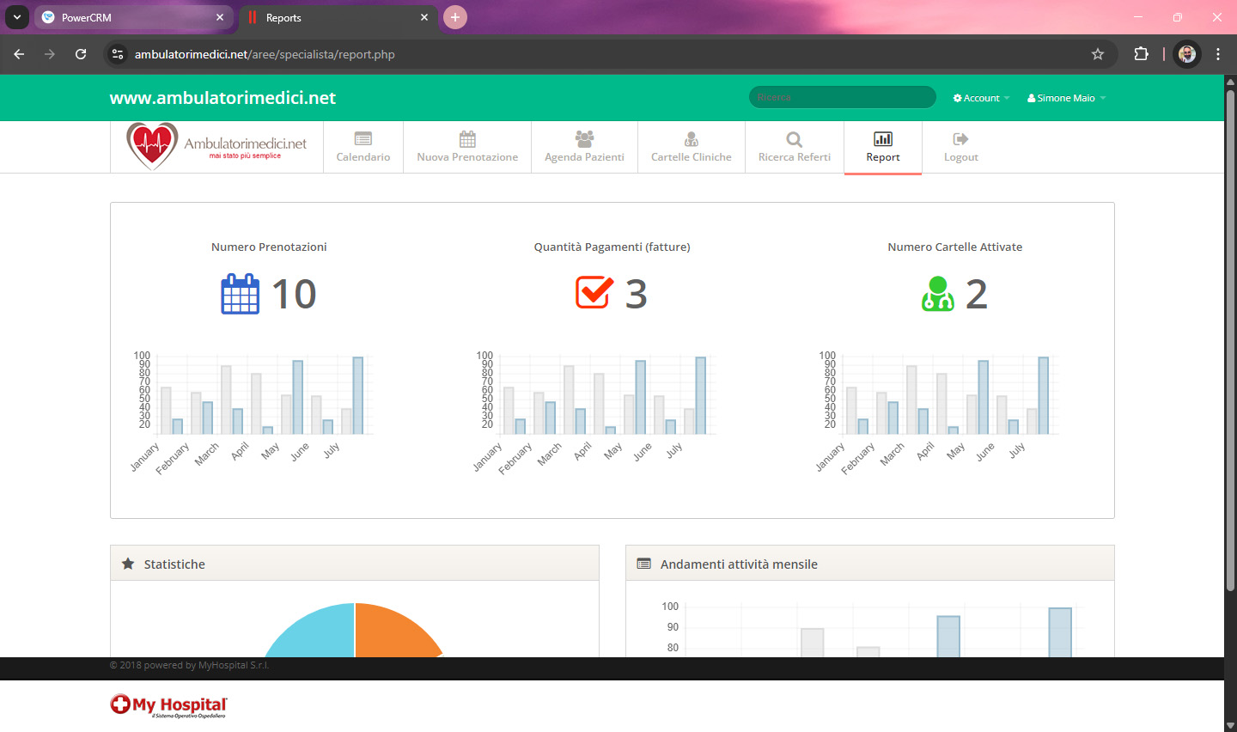Click the Agenda Pazienti menu label
Viewport: 1237px width, 732px height.
point(584,157)
